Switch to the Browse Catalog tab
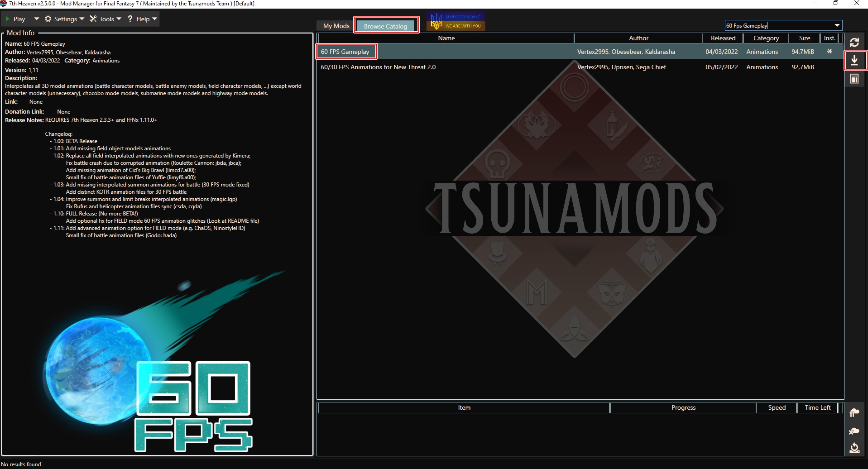868x469 pixels. (386, 26)
